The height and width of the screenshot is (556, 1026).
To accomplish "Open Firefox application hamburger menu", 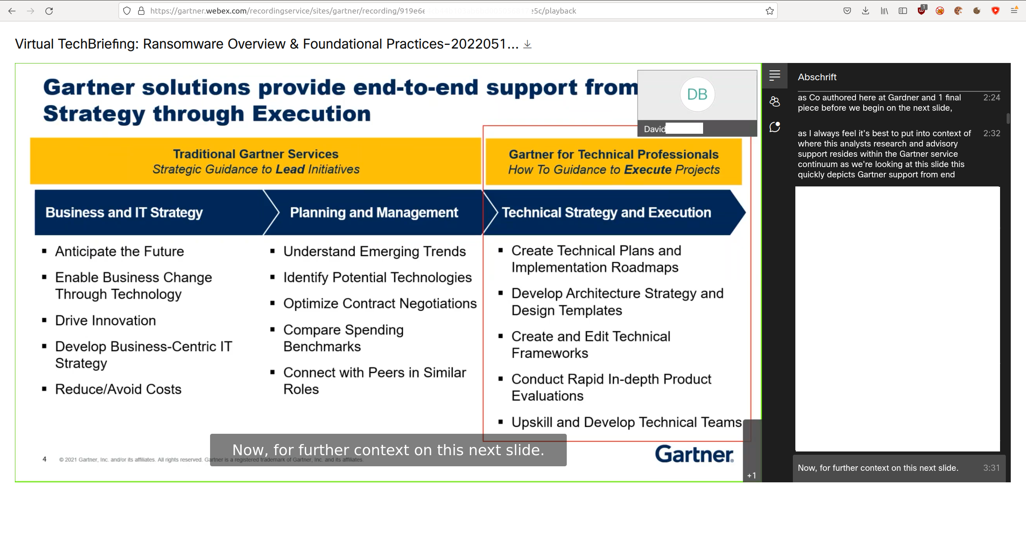I will tap(1014, 11).
